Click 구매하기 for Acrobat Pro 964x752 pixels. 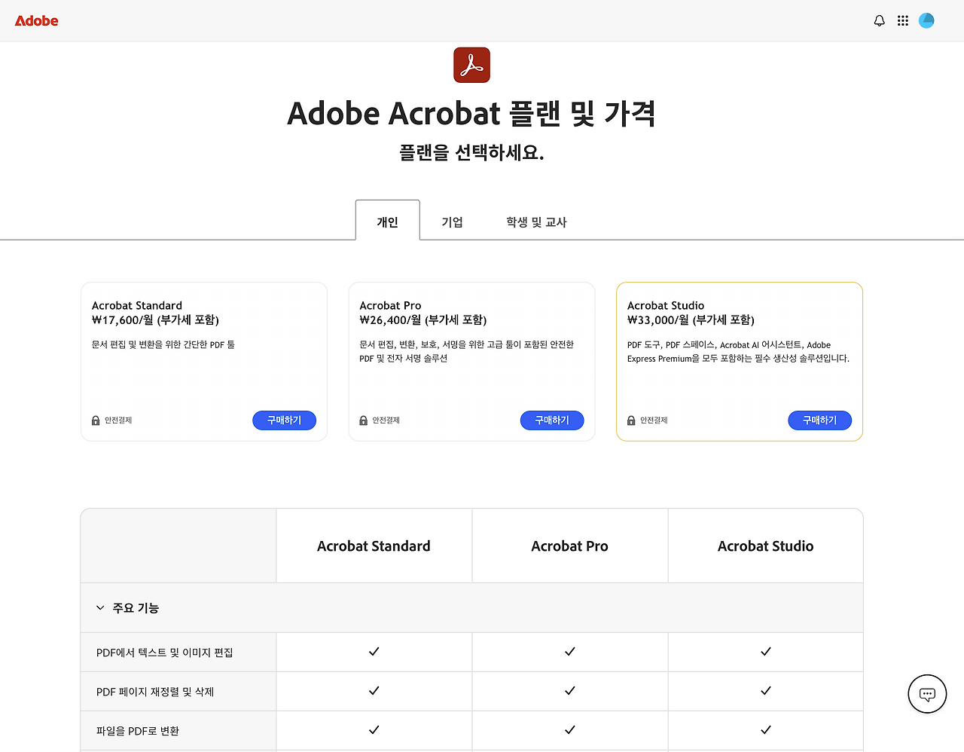click(552, 420)
